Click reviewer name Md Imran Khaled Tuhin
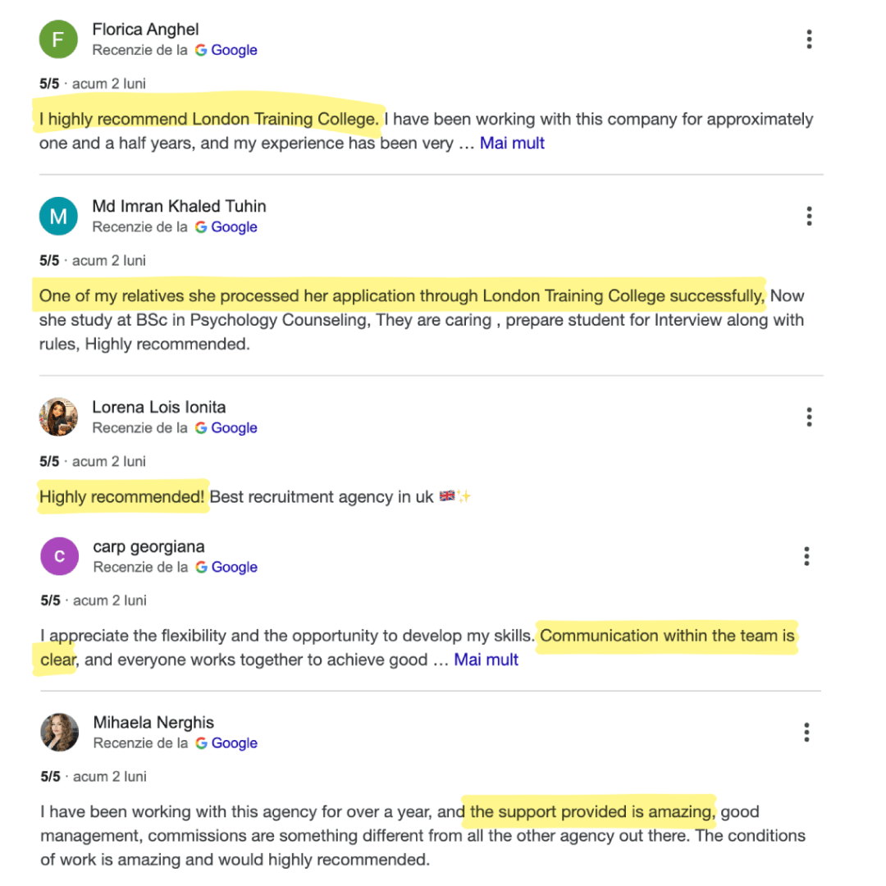This screenshot has height=886, width=886. pyautogui.click(x=179, y=206)
